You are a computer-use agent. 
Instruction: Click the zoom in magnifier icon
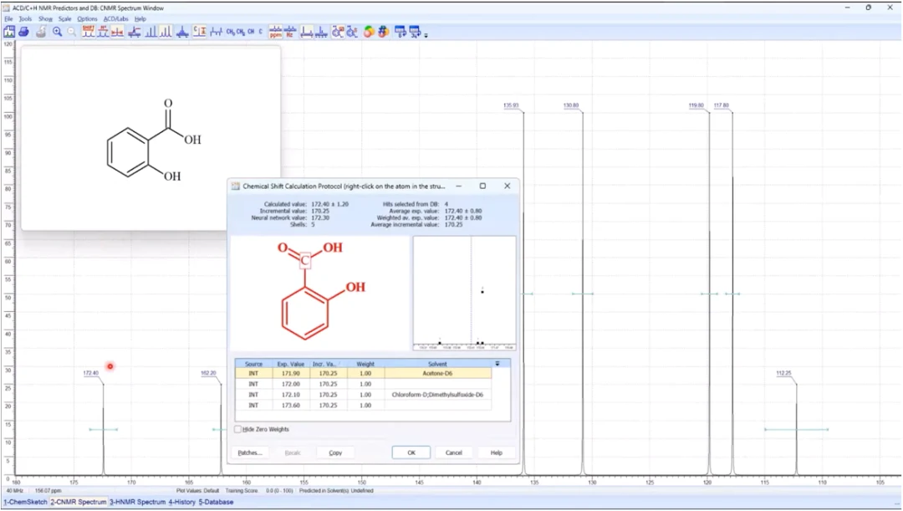(57, 33)
